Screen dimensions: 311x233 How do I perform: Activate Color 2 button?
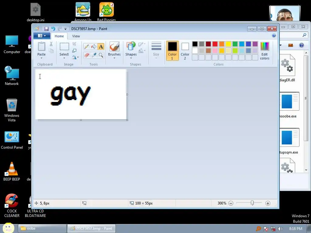click(x=185, y=51)
